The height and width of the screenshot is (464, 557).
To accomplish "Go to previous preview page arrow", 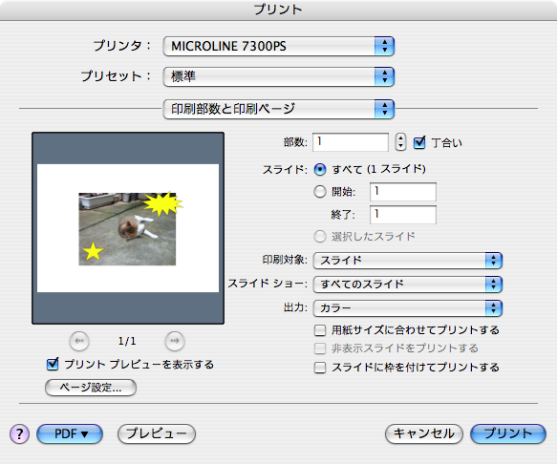I will (x=79, y=341).
